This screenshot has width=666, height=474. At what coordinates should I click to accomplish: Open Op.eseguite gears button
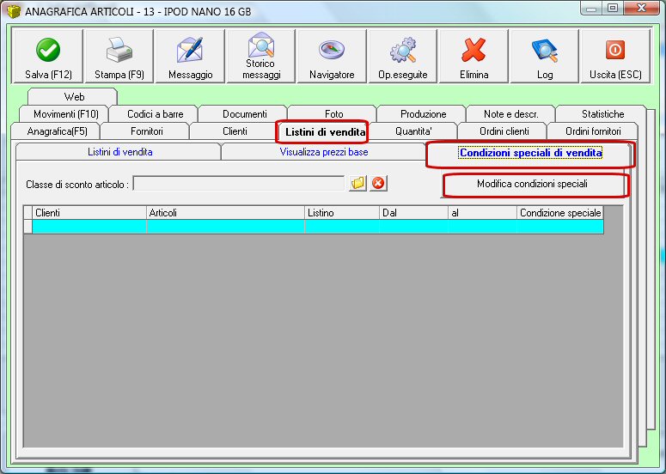[403, 56]
